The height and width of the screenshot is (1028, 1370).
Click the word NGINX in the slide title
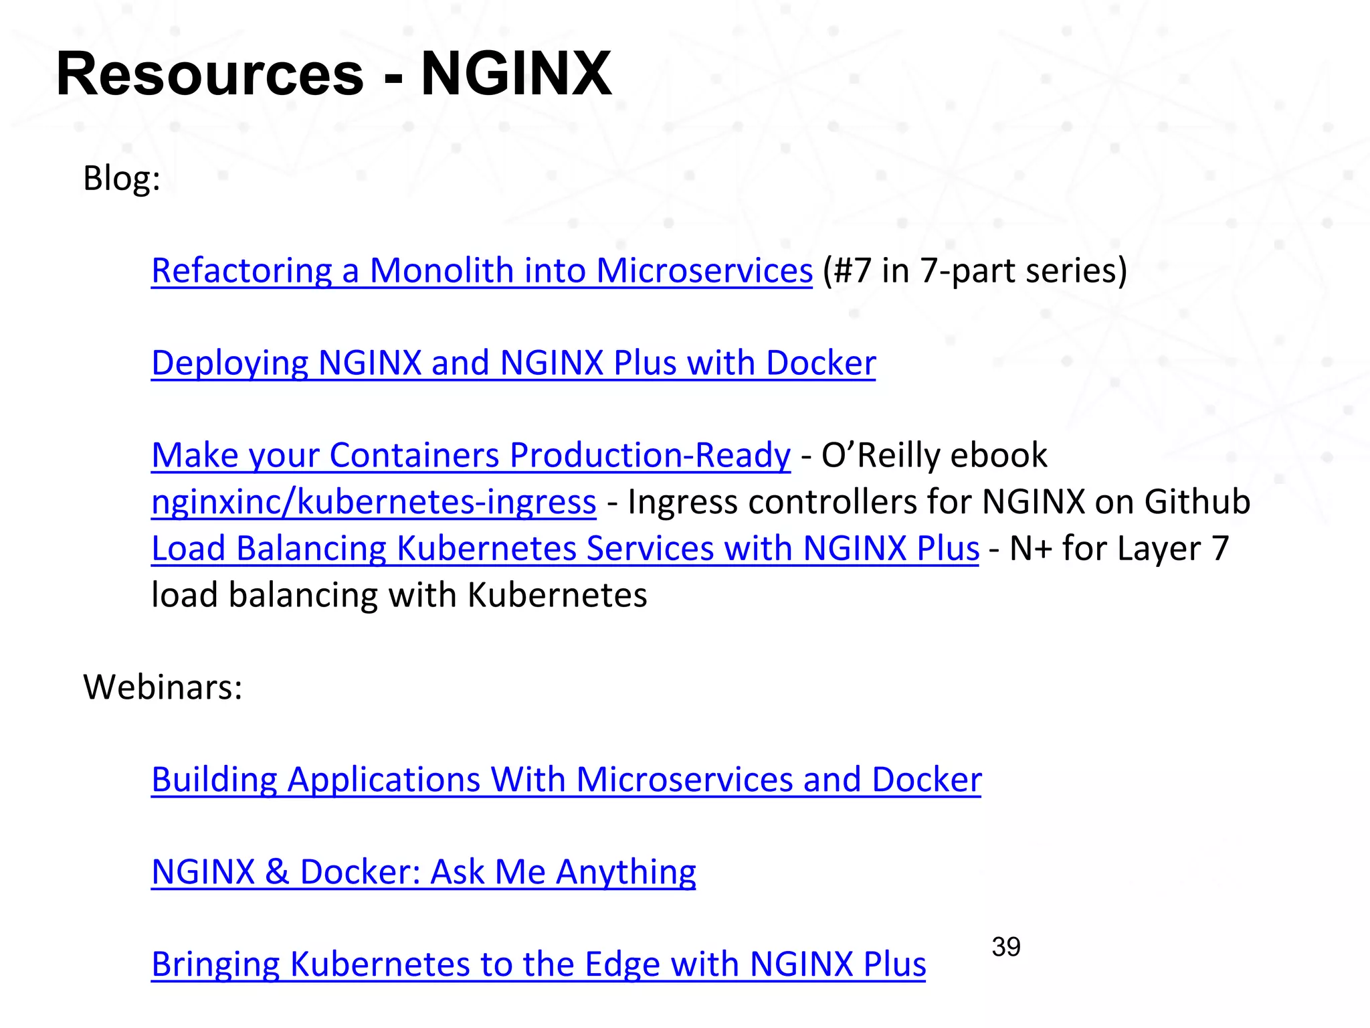click(516, 74)
